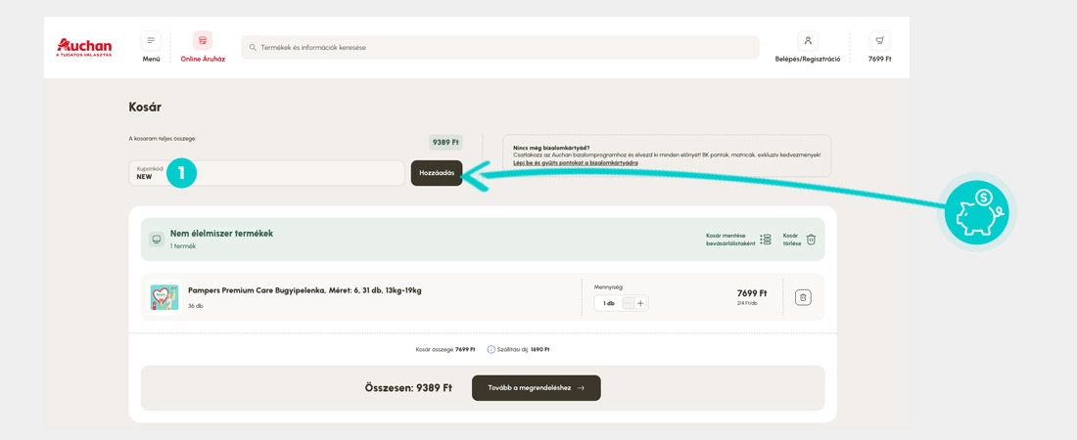This screenshot has width=1077, height=440.
Task: Focus the Kuponkód input field
Action: click(x=267, y=173)
